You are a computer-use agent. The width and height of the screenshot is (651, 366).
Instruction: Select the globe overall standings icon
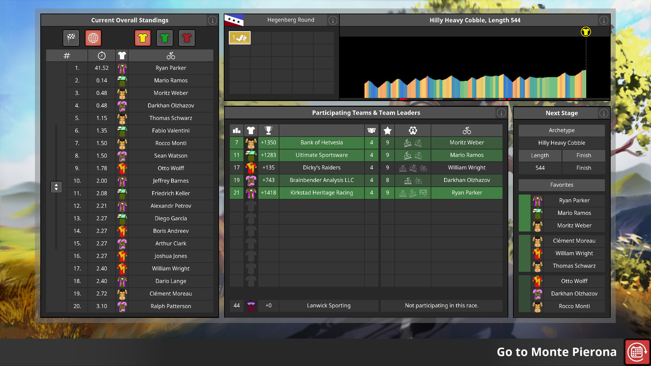click(93, 38)
